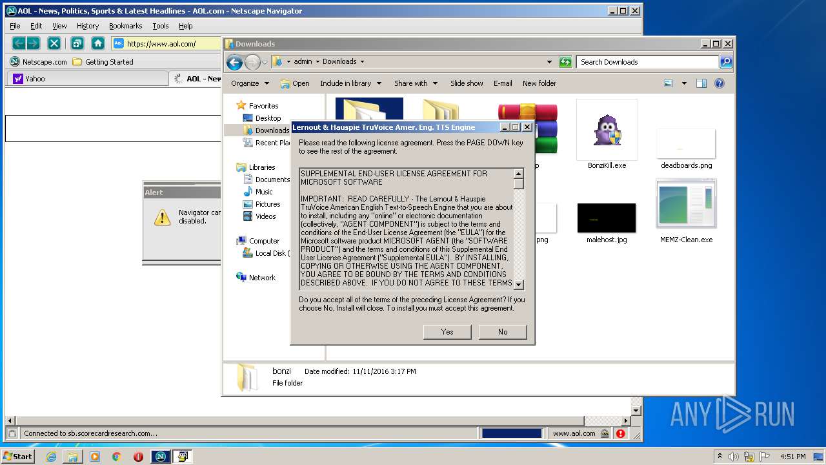826x465 pixels.
Task: Click the license text scrollbar down arrow
Action: pyautogui.click(x=519, y=285)
